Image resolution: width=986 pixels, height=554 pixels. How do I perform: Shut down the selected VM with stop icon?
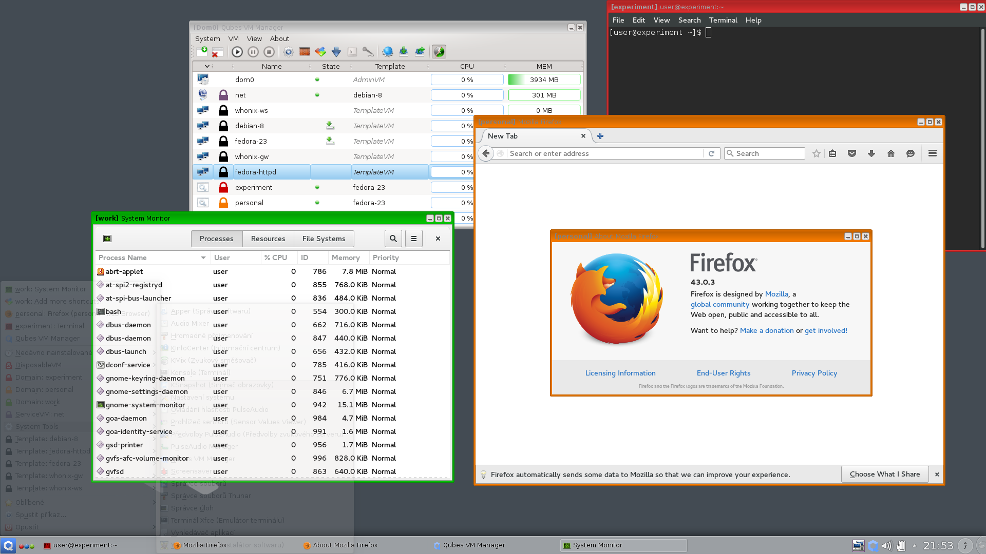269,51
